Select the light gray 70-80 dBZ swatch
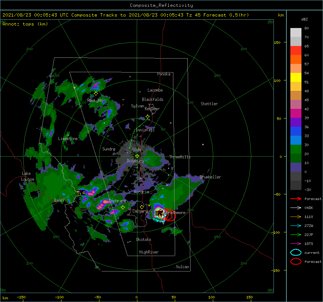 (296, 33)
